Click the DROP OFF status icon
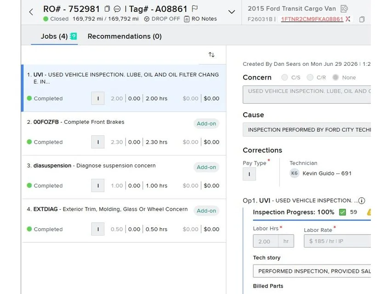This screenshot has height=294, width=392. coord(147,19)
